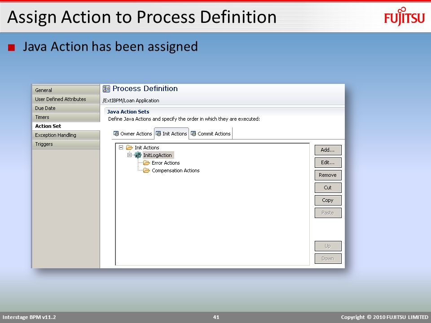Select the Error Actions tree item
Viewport: 431px width, 323px height.
(x=166, y=163)
